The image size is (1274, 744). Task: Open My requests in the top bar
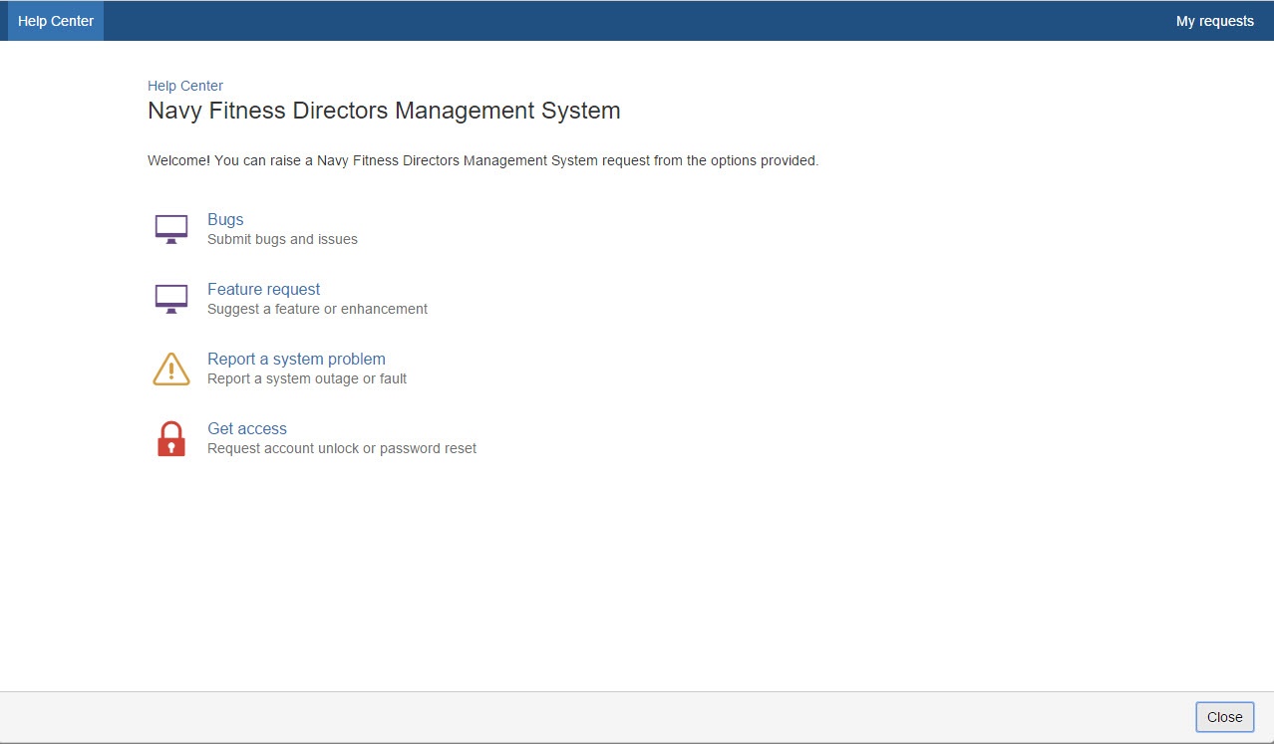pos(1214,21)
